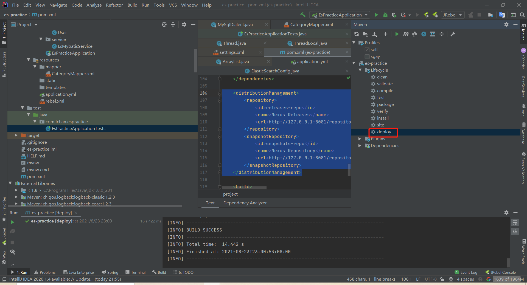Viewport: 527px width, 285px height.
Task: Collapse the Lifecycle node in Maven
Action: coord(360,70)
